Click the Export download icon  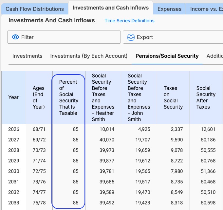(x=131, y=37)
